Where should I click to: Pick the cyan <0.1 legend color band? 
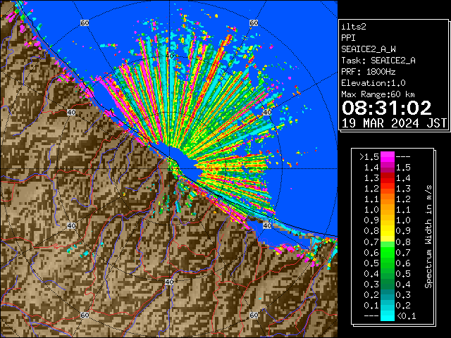tap(388, 315)
